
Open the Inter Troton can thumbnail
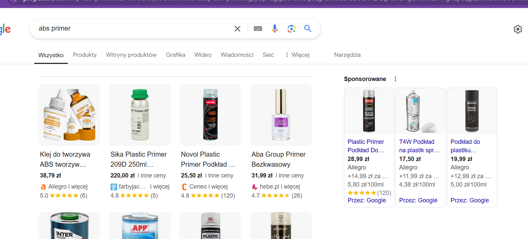69,226
